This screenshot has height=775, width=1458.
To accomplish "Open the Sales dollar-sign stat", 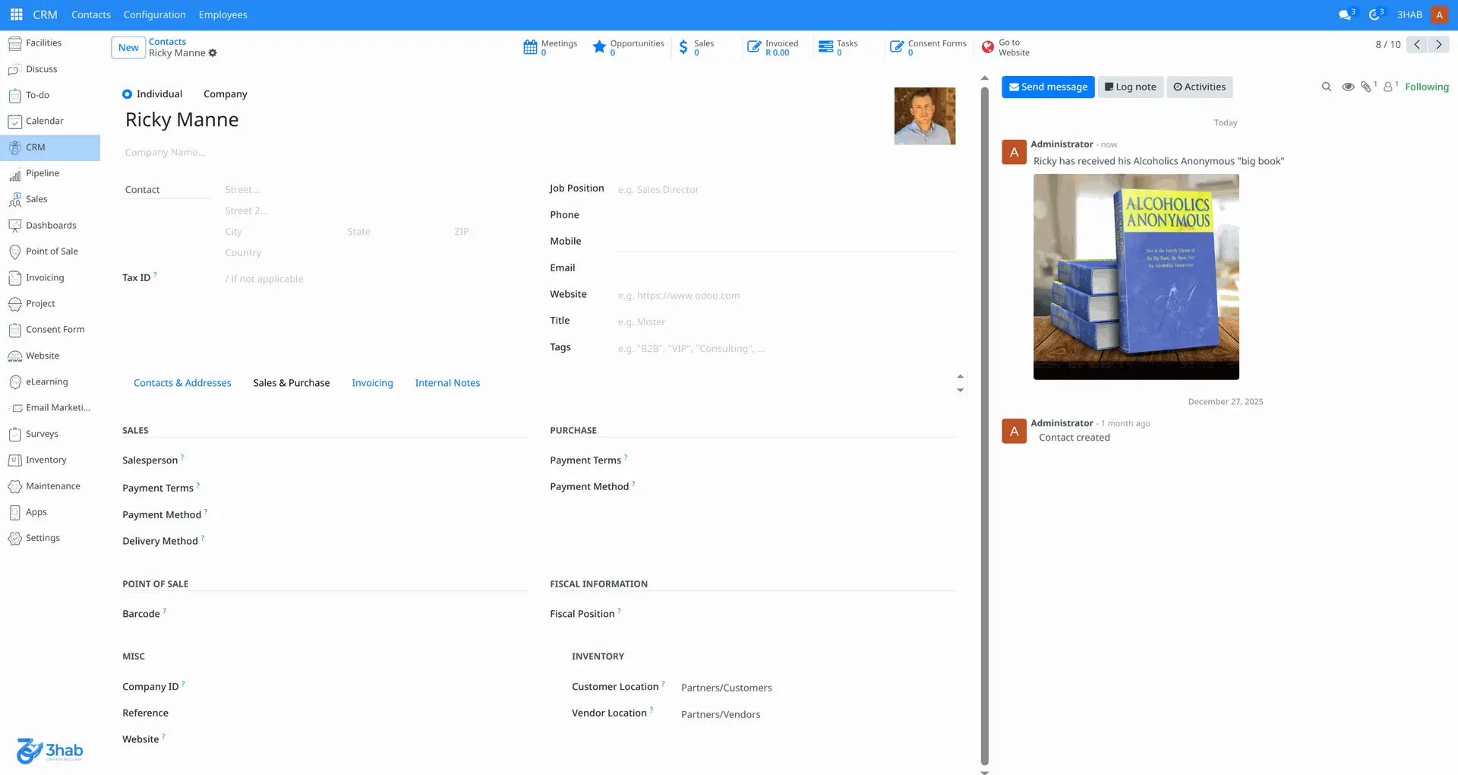I will [x=683, y=47].
